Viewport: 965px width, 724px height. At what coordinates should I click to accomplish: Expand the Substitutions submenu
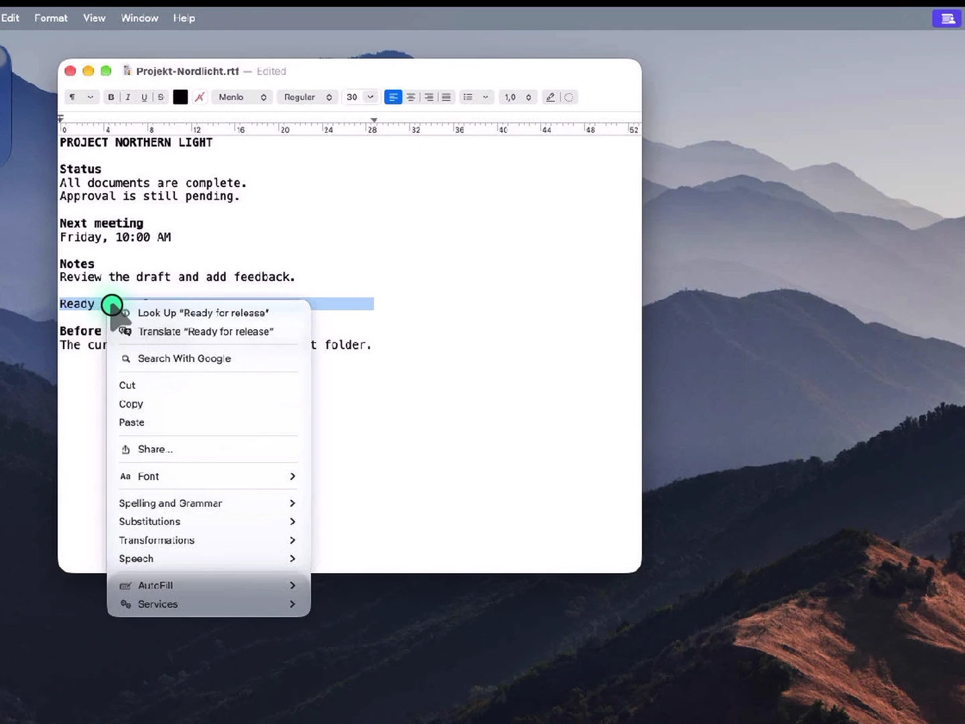pos(208,522)
